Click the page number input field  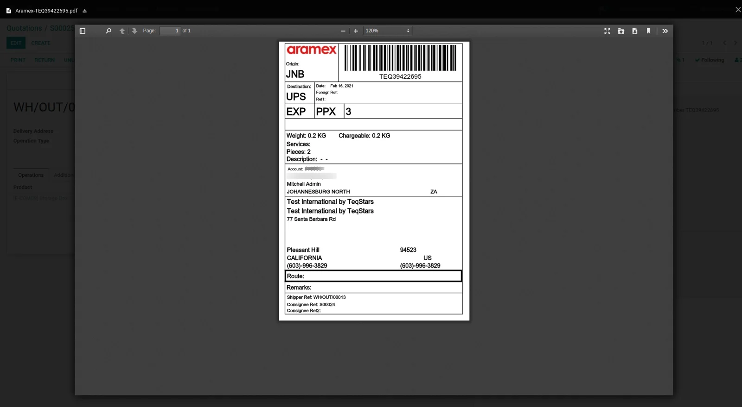pyautogui.click(x=170, y=31)
